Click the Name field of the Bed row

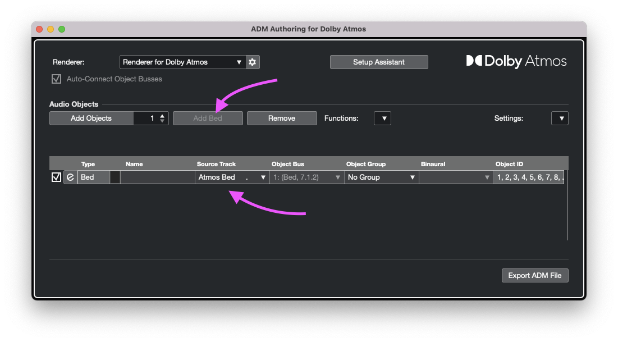click(157, 177)
